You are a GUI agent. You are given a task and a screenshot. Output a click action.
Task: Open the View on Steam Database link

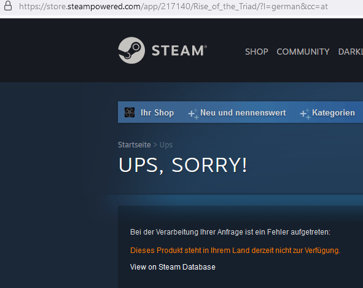point(173,267)
